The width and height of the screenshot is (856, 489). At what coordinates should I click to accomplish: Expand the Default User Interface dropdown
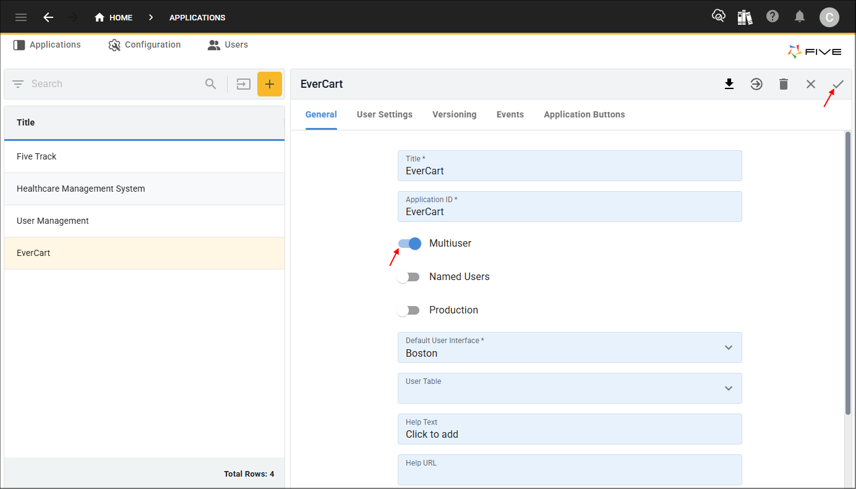[569, 347]
